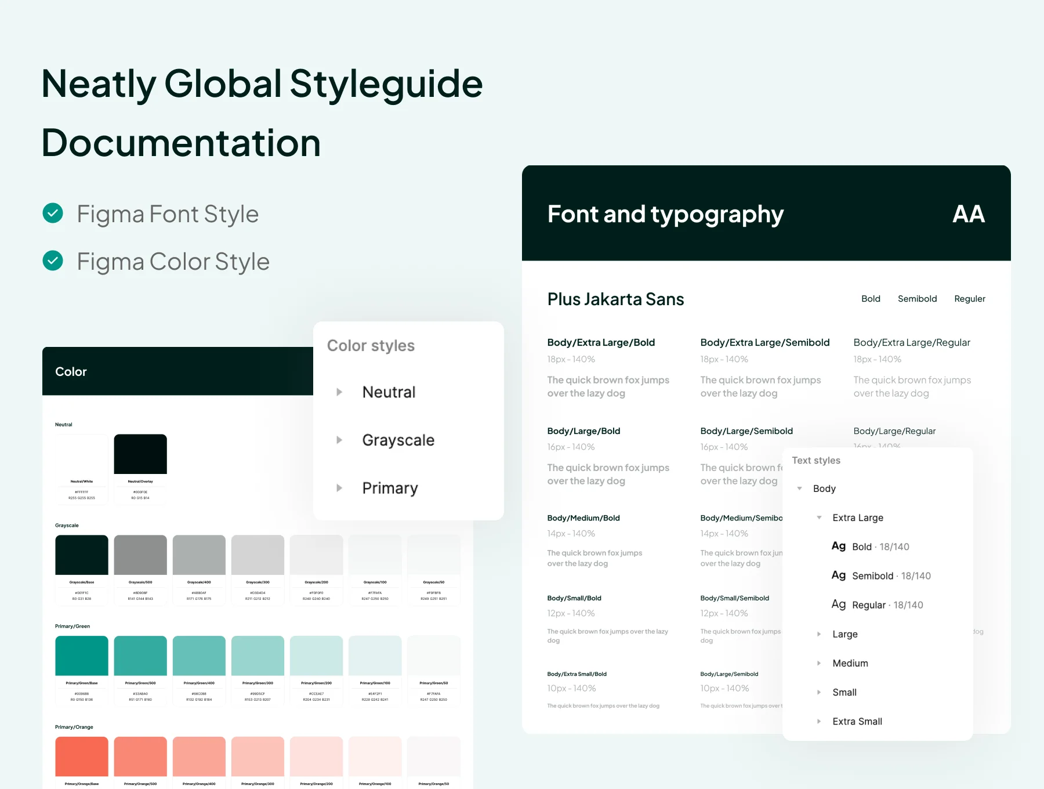Pick the Neutral/Overlay dark swatch
This screenshot has width=1044, height=789.
pyautogui.click(x=140, y=454)
